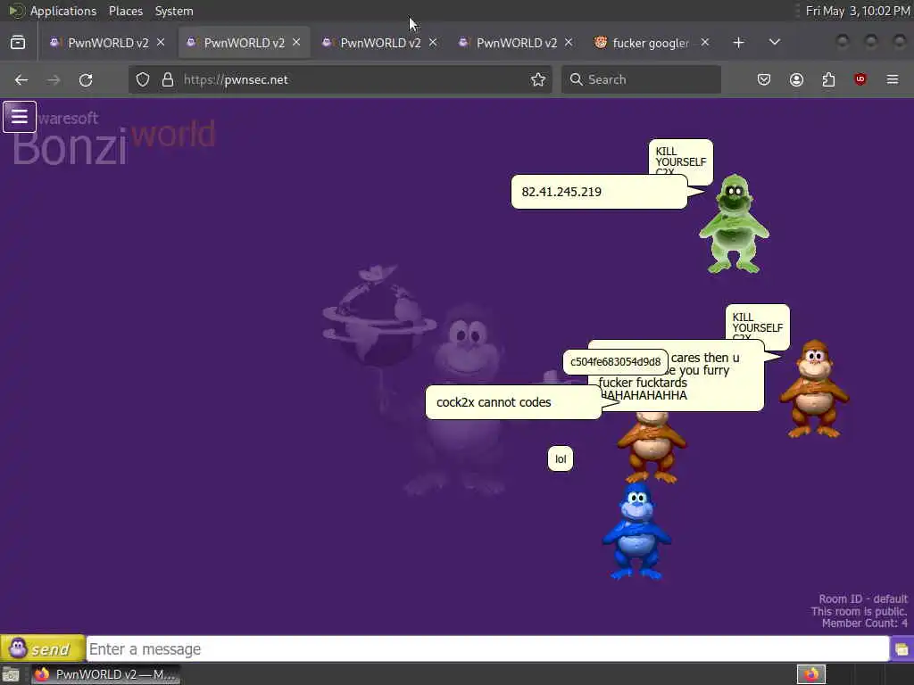914x685 pixels.
Task: Open the Firefox application menu
Action: [893, 79]
